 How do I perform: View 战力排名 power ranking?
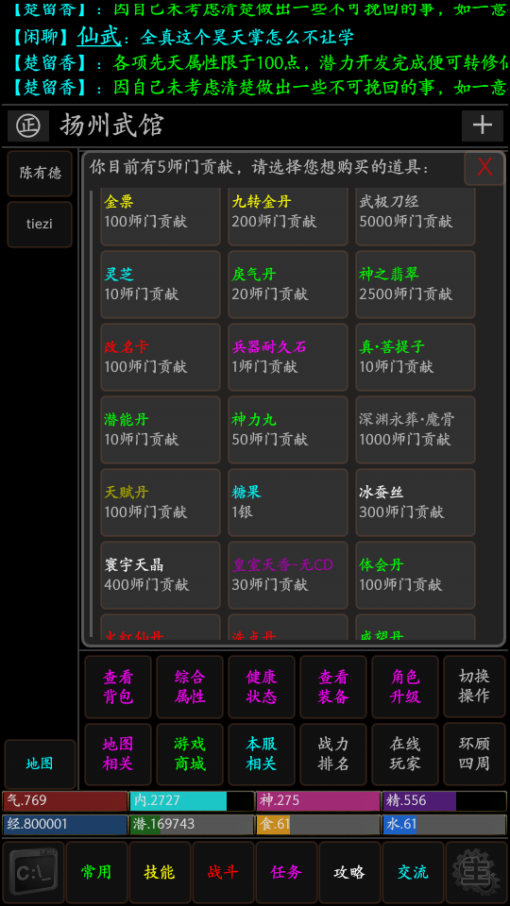click(x=333, y=754)
